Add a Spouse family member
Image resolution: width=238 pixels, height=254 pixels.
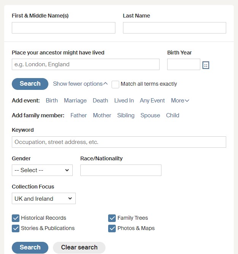coord(150,115)
